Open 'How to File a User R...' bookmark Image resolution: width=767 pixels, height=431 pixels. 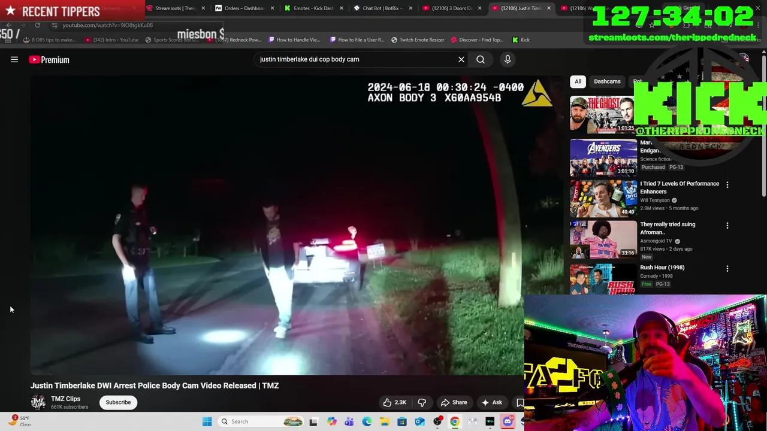pyautogui.click(x=357, y=40)
